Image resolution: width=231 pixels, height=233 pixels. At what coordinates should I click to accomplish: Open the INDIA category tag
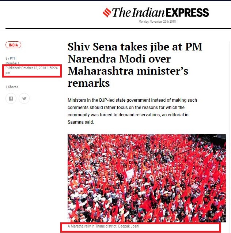click(x=14, y=45)
